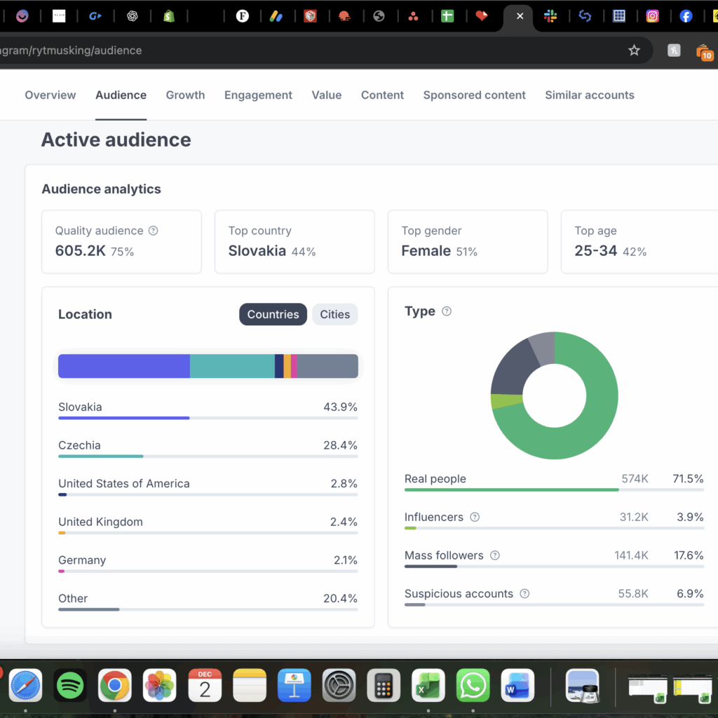Switch location view to Cities
718x718 pixels.
(x=334, y=315)
